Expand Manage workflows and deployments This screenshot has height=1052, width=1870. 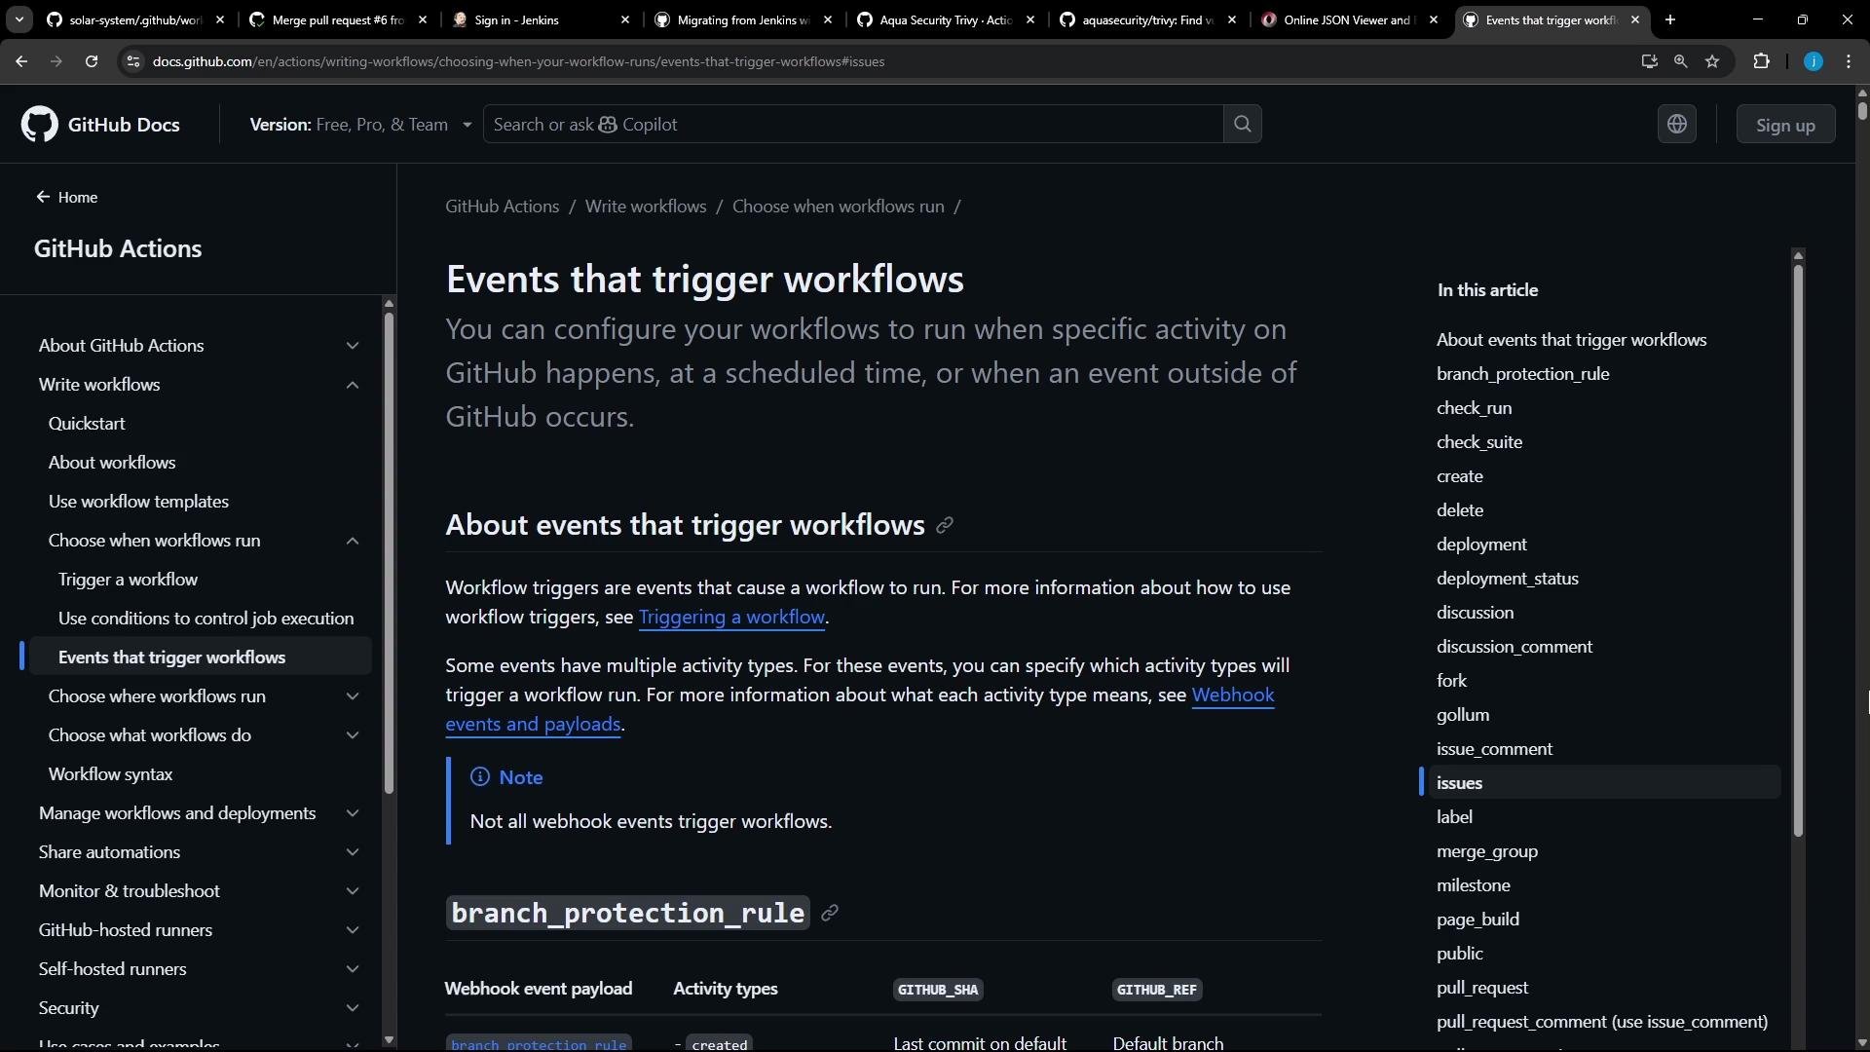pyautogui.click(x=353, y=813)
